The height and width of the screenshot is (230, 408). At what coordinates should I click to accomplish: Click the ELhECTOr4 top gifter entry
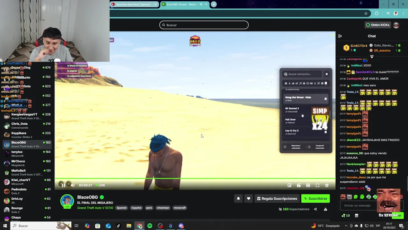(x=355, y=48)
